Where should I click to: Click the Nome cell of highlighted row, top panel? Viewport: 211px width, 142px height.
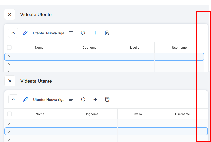(39, 57)
